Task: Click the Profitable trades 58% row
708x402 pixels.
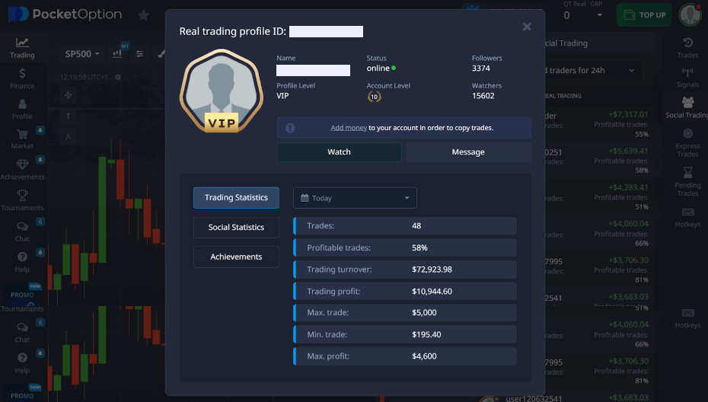Action: (405, 247)
